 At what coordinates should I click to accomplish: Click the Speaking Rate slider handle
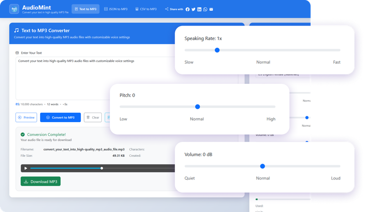pos(217,50)
